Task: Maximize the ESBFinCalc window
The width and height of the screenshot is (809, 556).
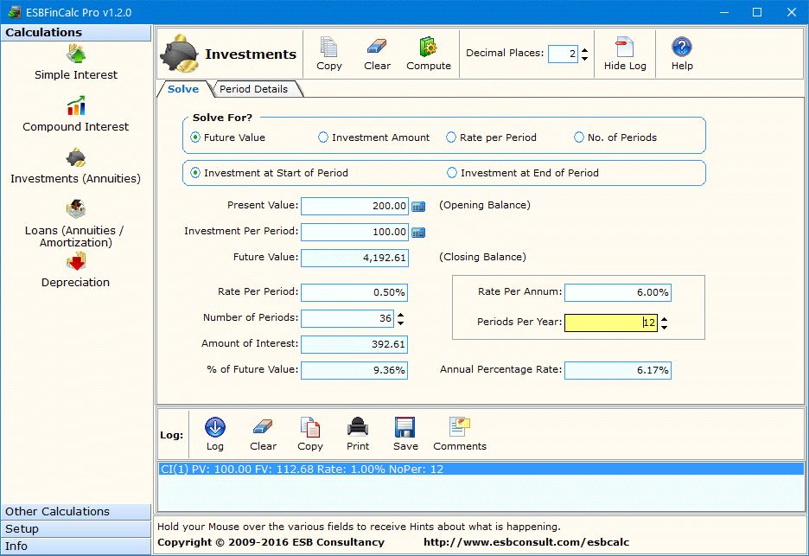Action: (x=757, y=12)
